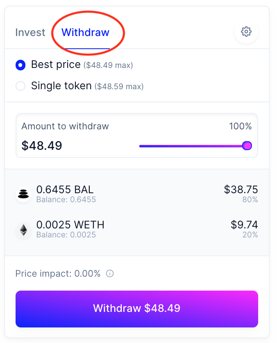Click the 0.6455 BAL token row

tap(136, 194)
